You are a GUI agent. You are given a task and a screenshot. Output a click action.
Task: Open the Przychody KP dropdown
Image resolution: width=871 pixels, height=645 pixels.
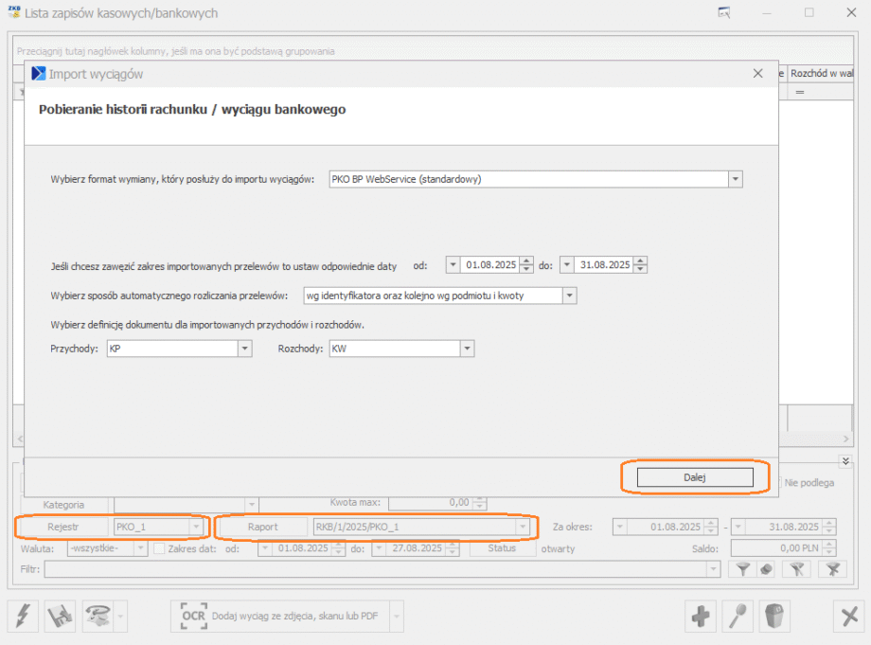245,349
